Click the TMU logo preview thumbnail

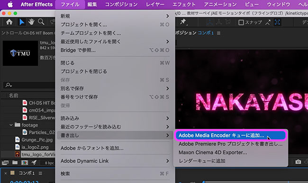coord(20,53)
